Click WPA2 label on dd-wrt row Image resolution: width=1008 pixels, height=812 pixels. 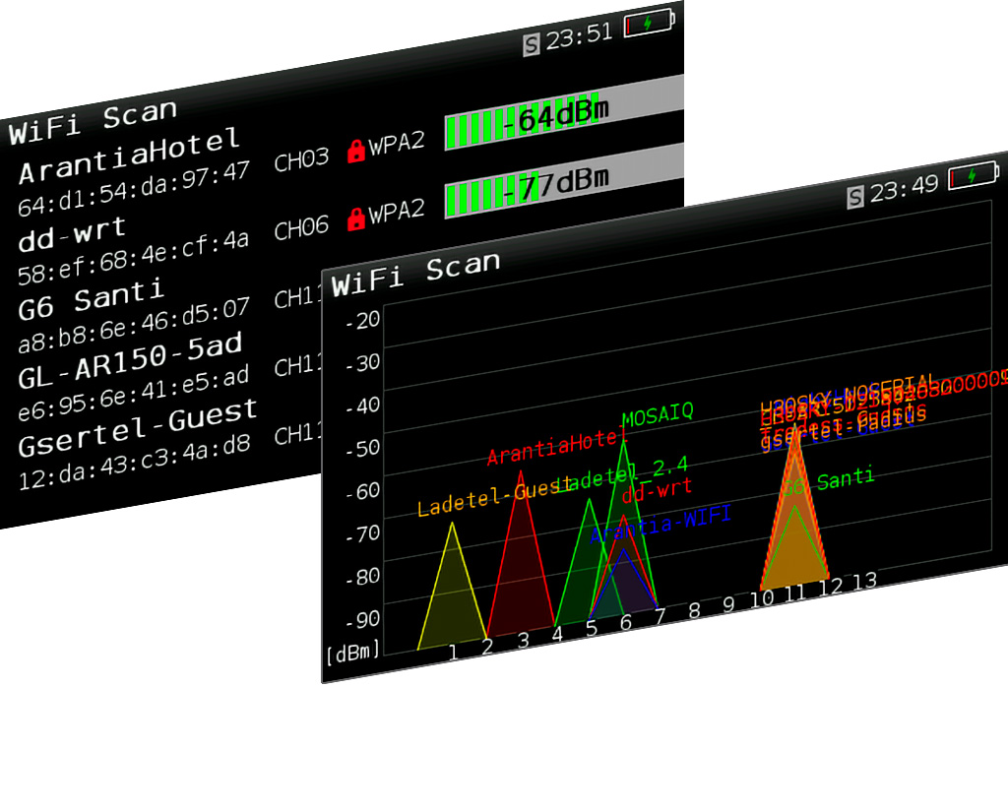pyautogui.click(x=397, y=211)
